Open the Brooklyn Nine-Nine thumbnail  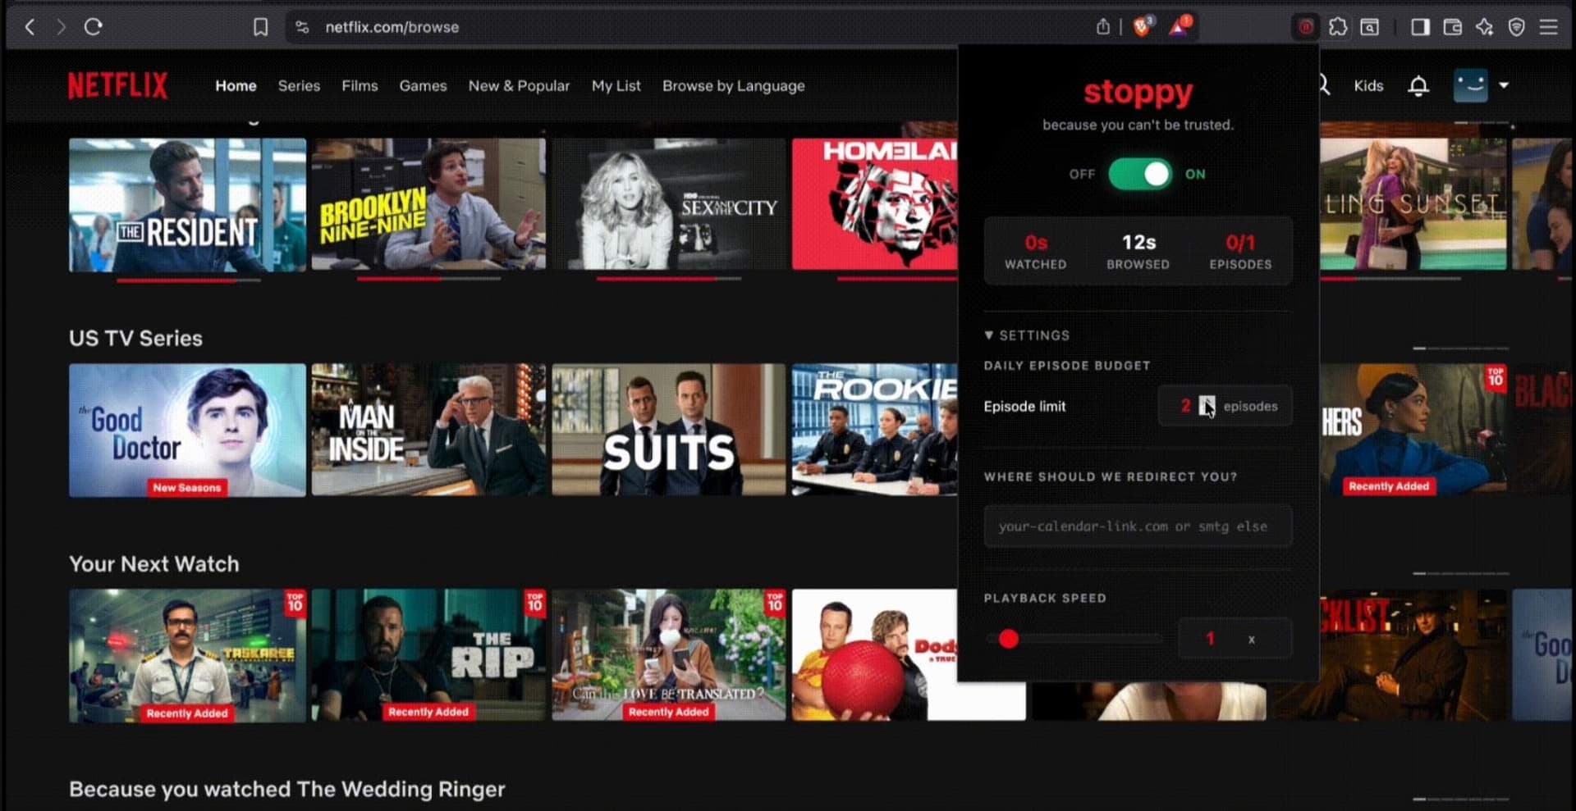click(x=428, y=204)
